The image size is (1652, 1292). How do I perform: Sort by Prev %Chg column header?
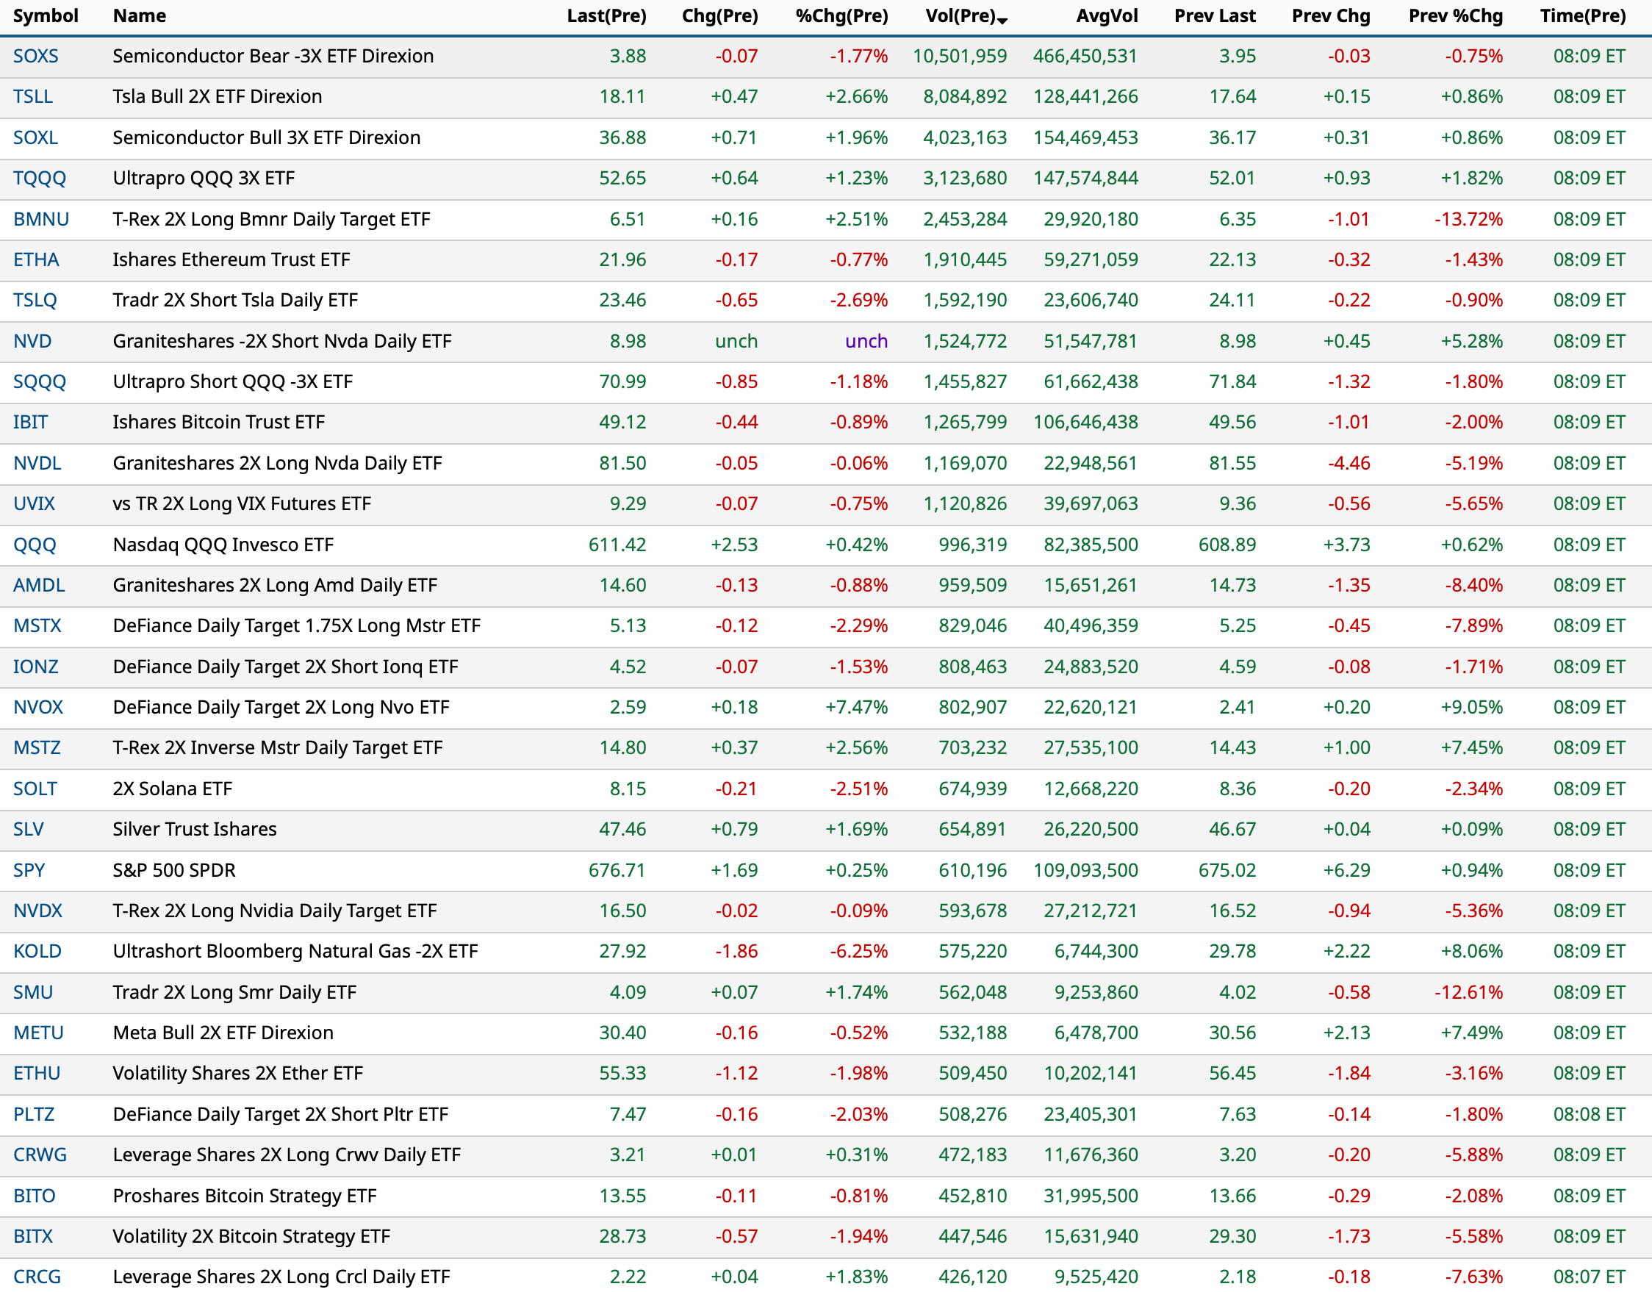click(1454, 16)
